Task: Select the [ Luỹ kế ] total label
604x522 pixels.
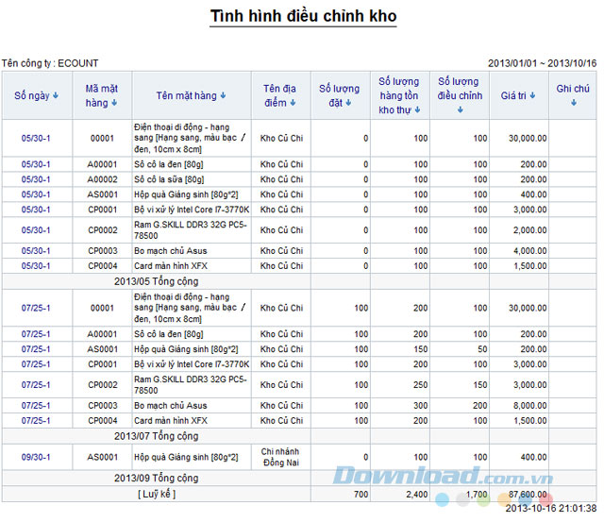Action: [x=157, y=495]
